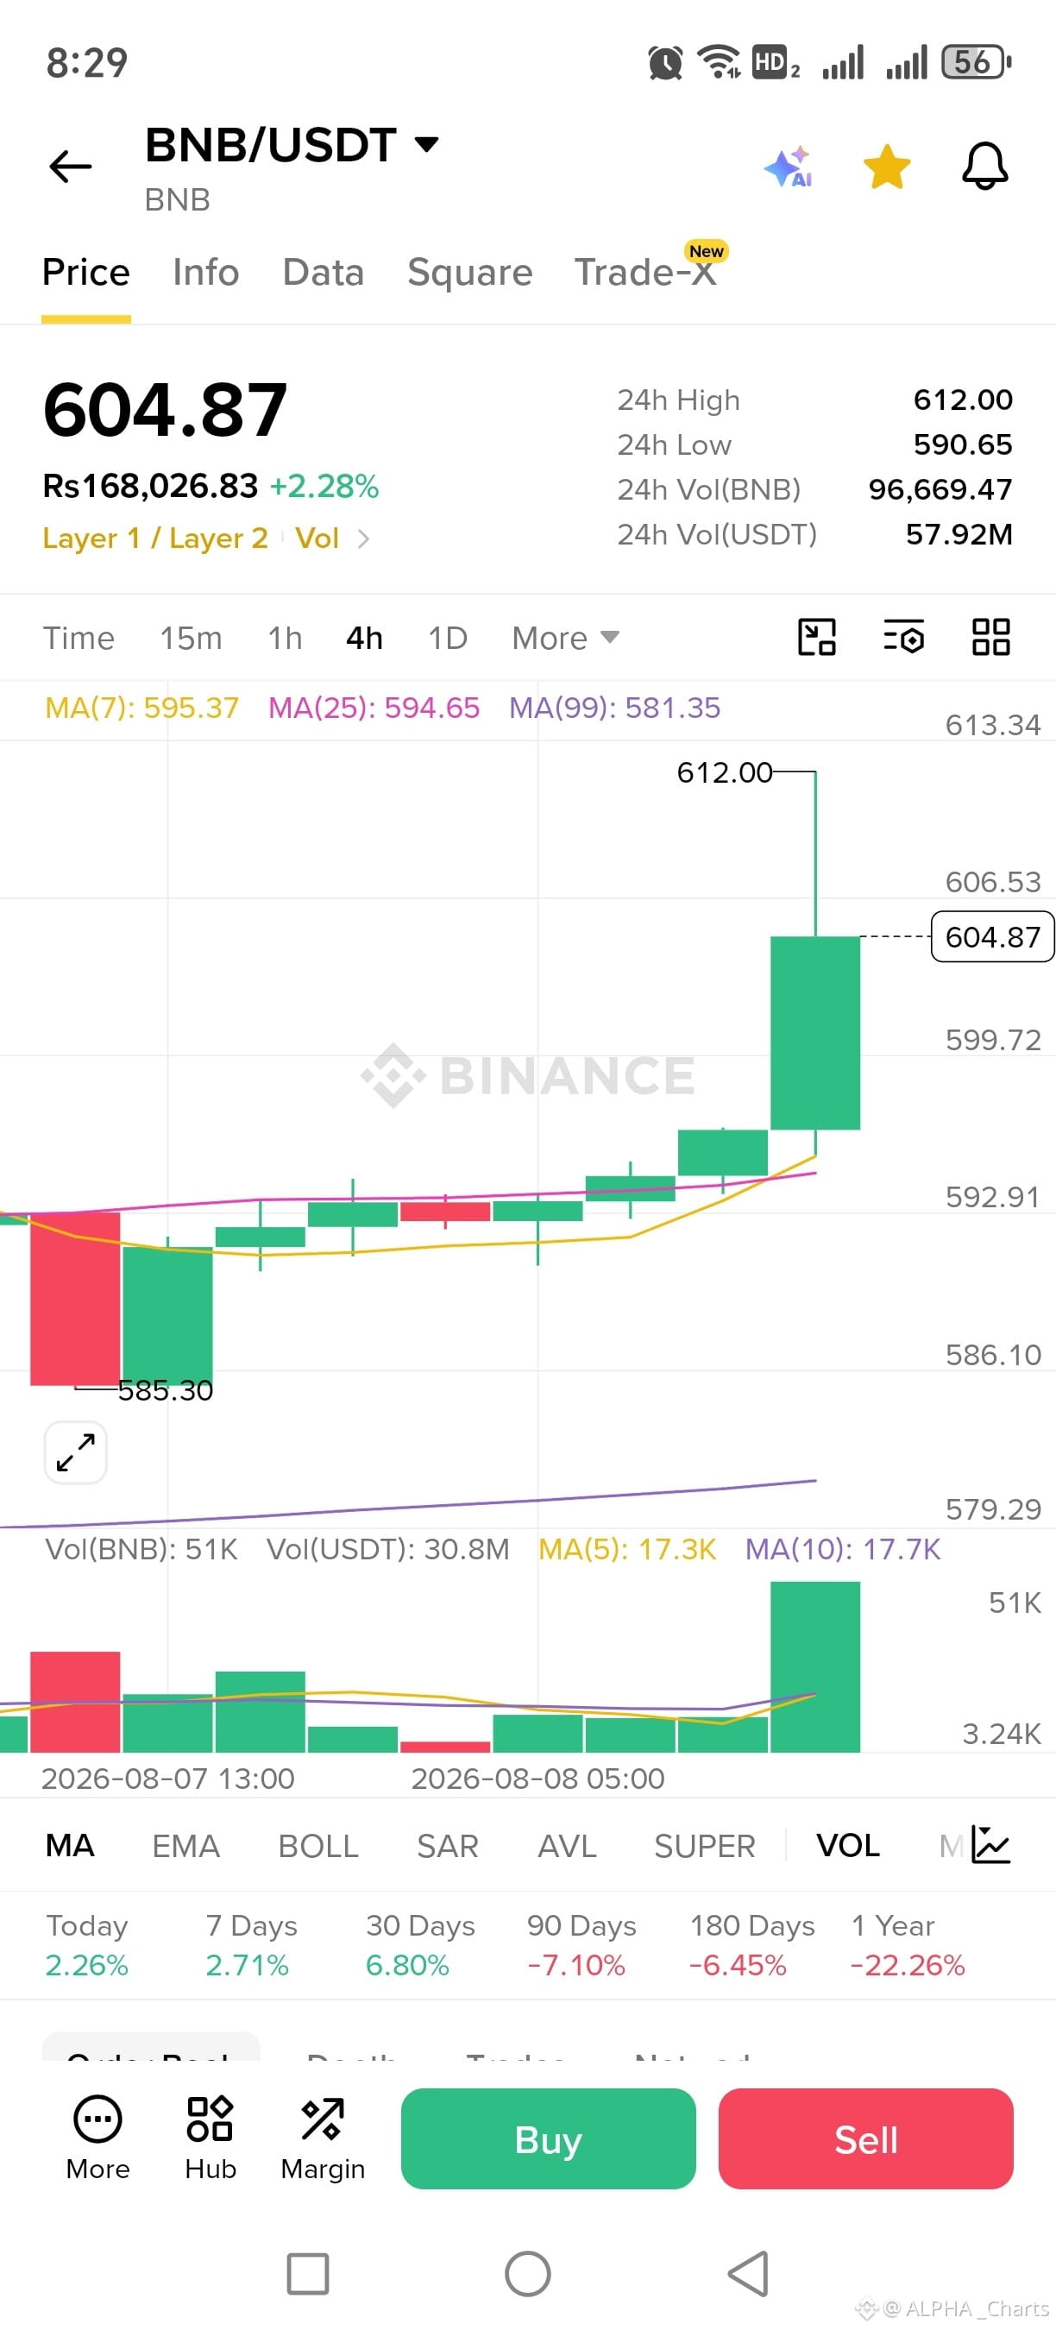Tap the tallest green volume bar

(x=814, y=1666)
